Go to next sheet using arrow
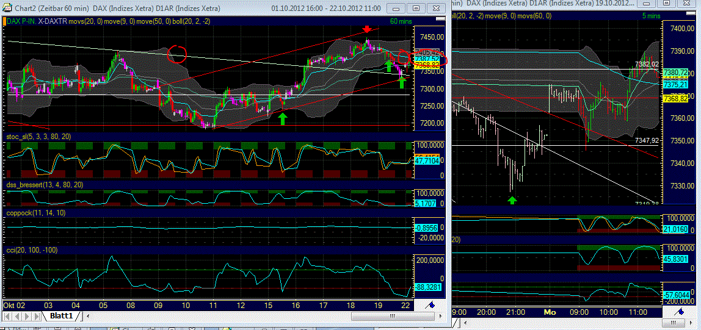The image size is (701, 330). pos(26,316)
